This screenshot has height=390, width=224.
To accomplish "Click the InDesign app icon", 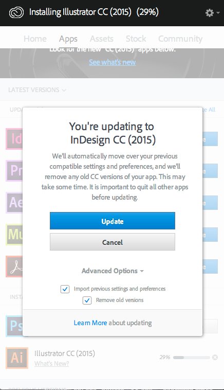I will pos(14,139).
